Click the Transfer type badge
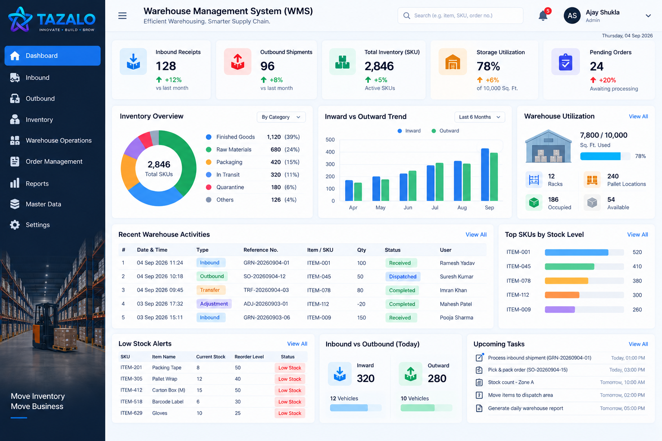 click(210, 290)
